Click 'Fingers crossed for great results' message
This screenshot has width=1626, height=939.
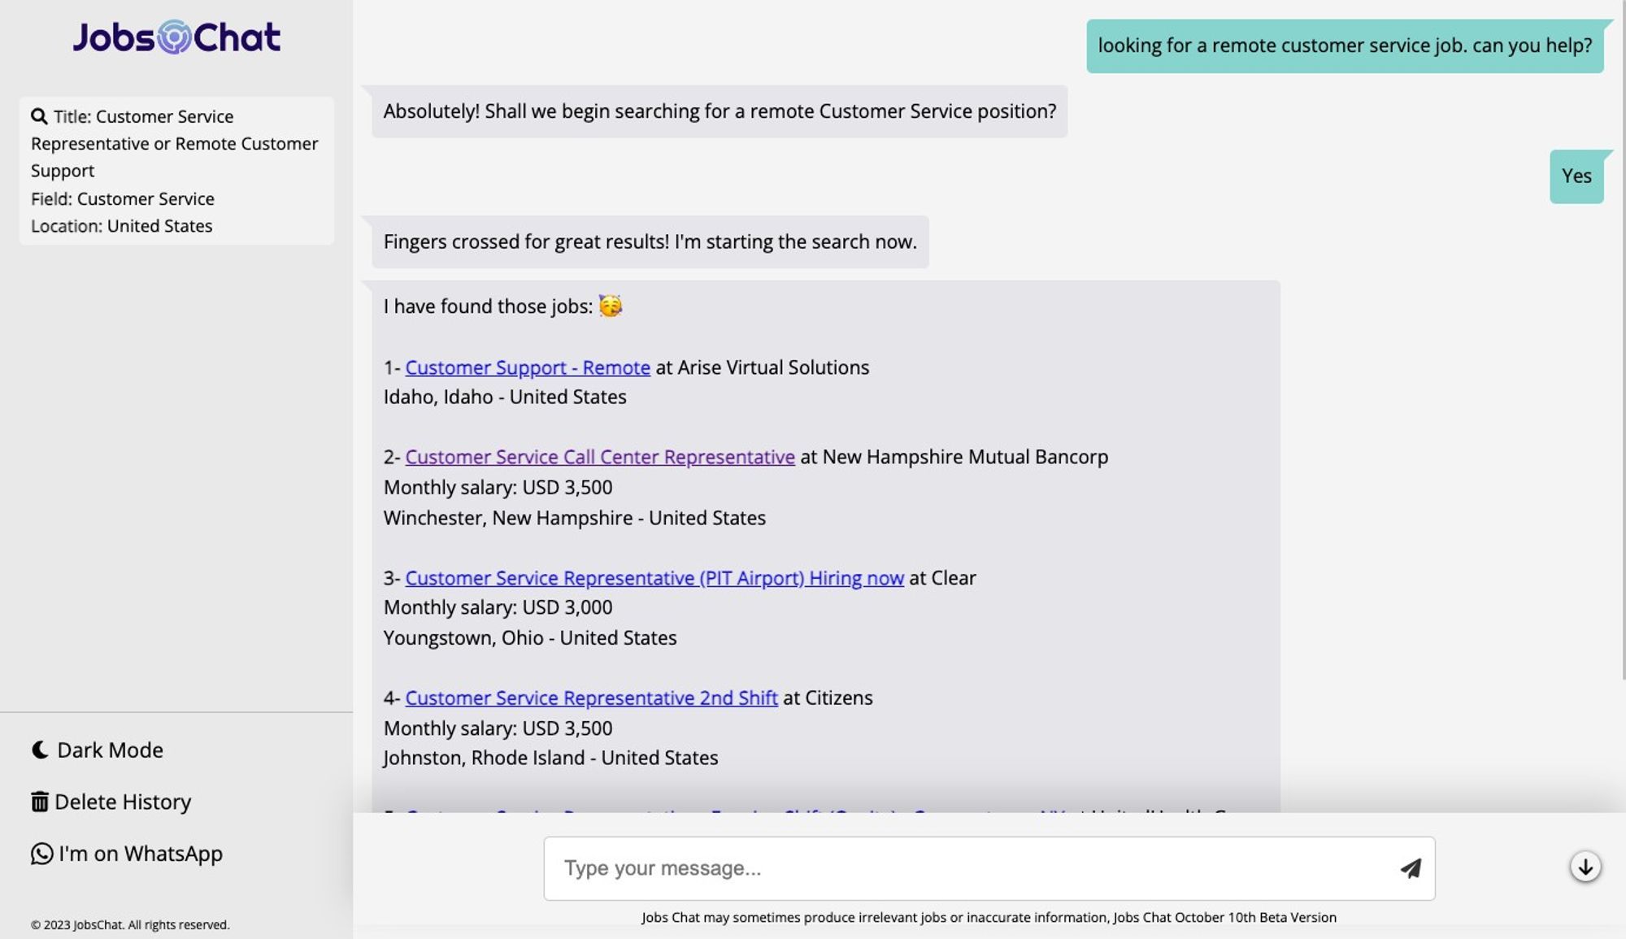click(650, 242)
